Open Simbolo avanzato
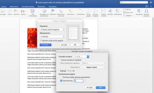The image size is (154, 93). pos(146,11)
